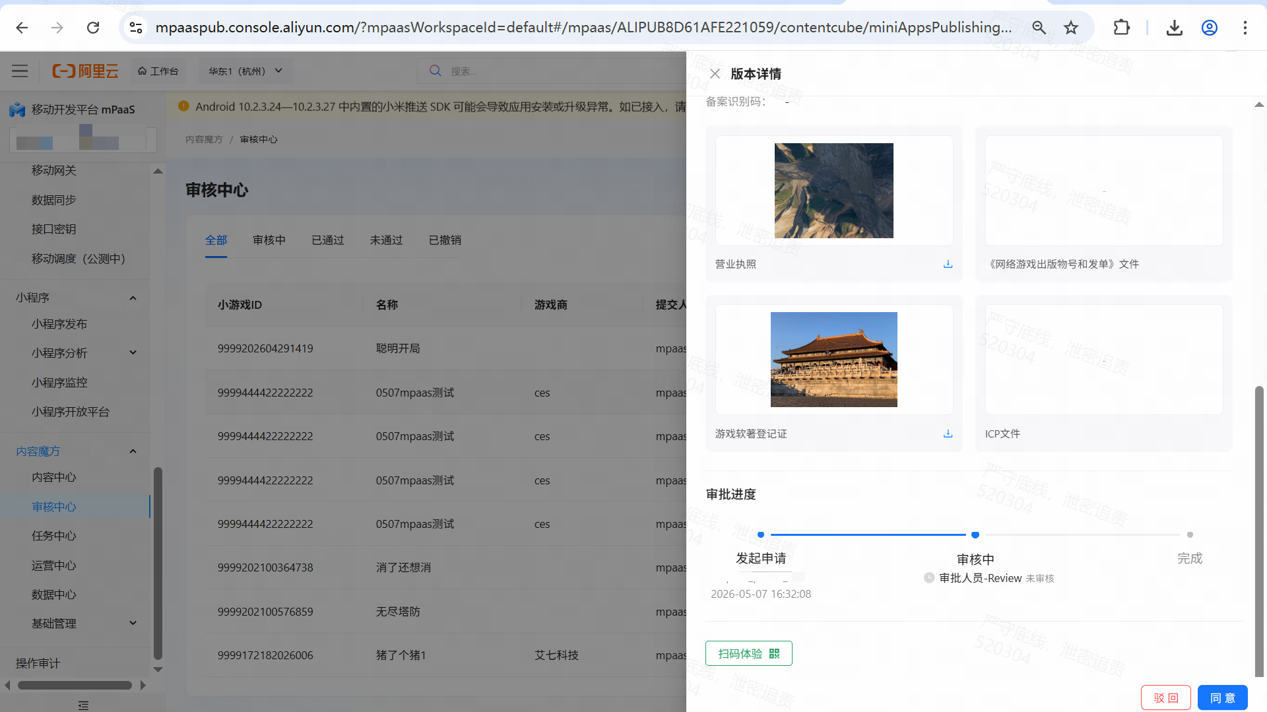Click the 营业执照 thumbnail image
The height and width of the screenshot is (712, 1267).
click(x=834, y=191)
